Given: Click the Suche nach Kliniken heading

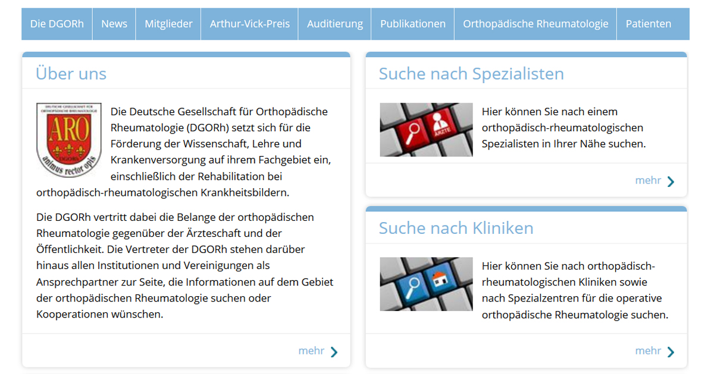Looking at the screenshot, I should coord(456,228).
